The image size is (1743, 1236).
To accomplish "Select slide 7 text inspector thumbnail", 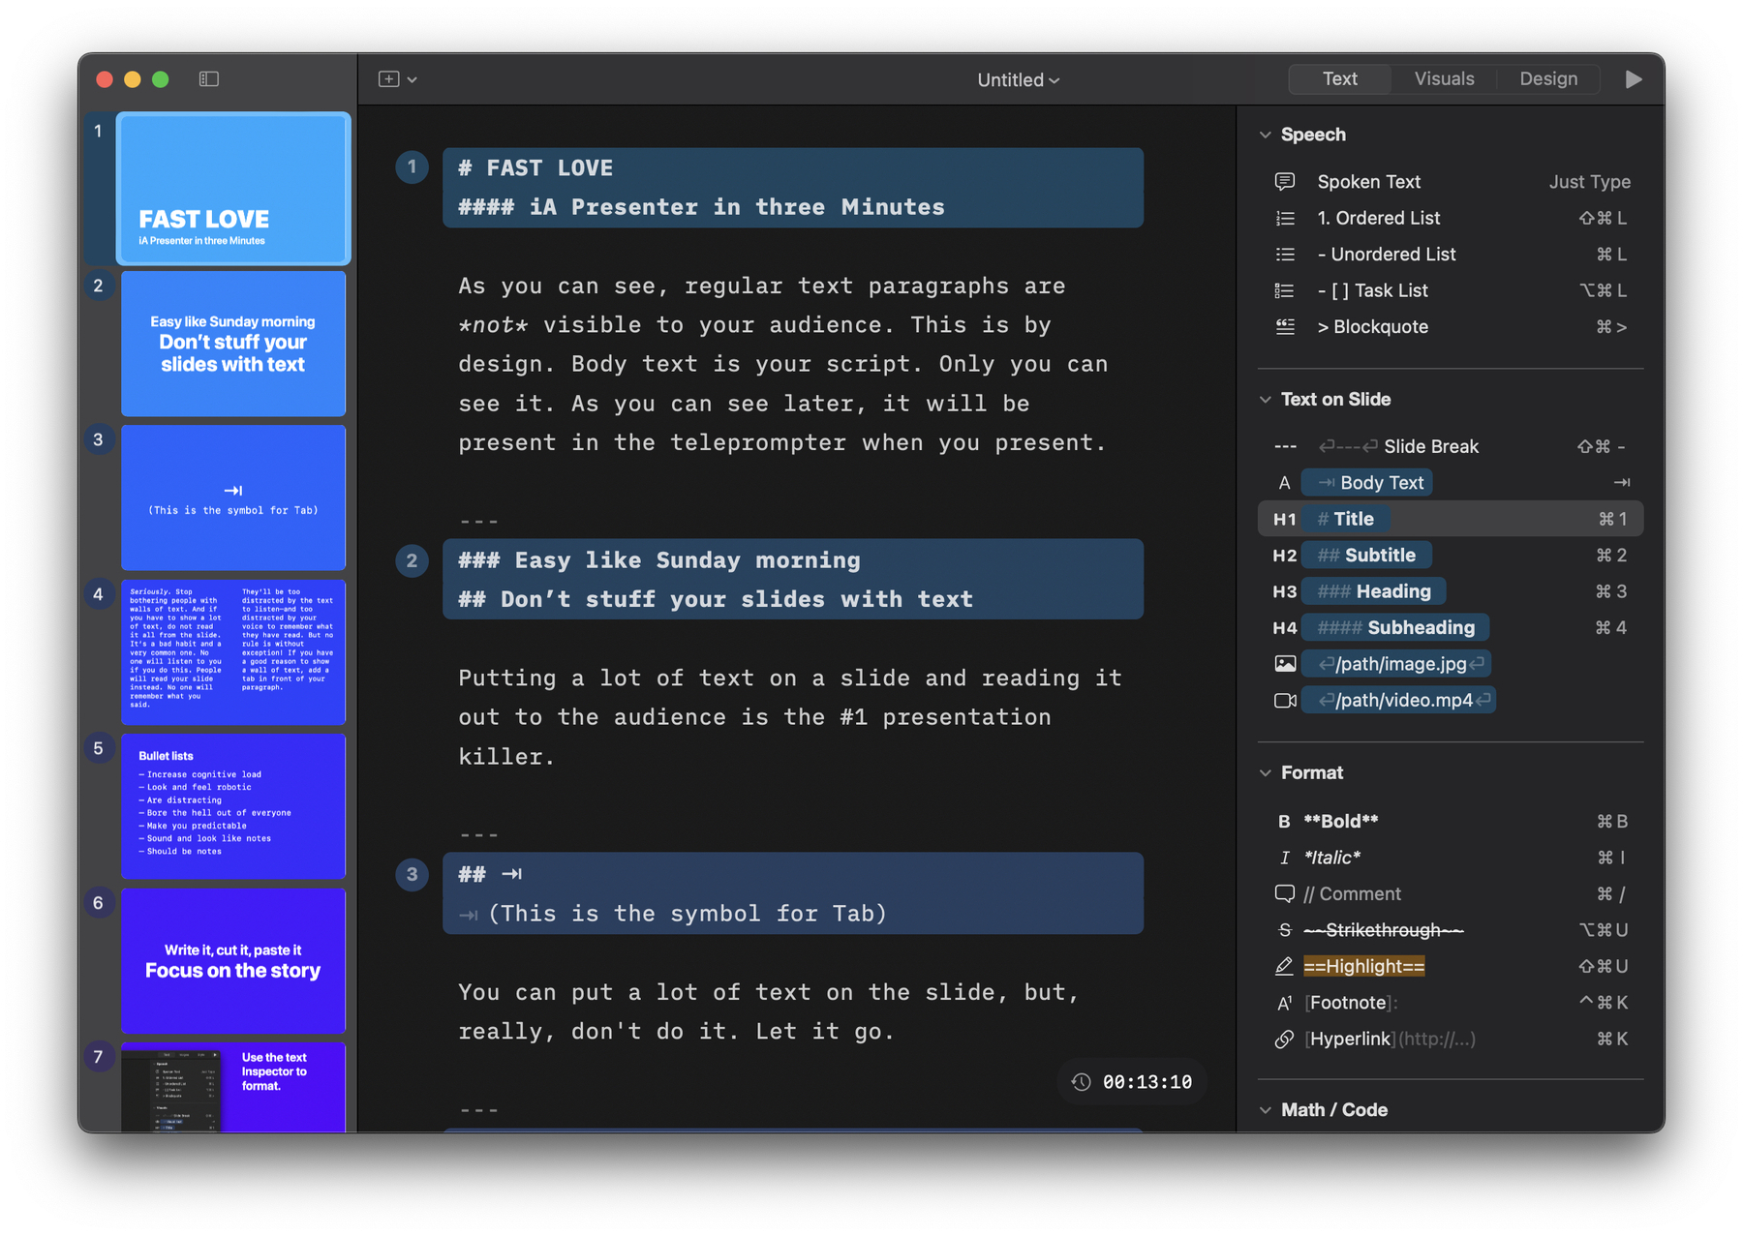I will point(233,1087).
